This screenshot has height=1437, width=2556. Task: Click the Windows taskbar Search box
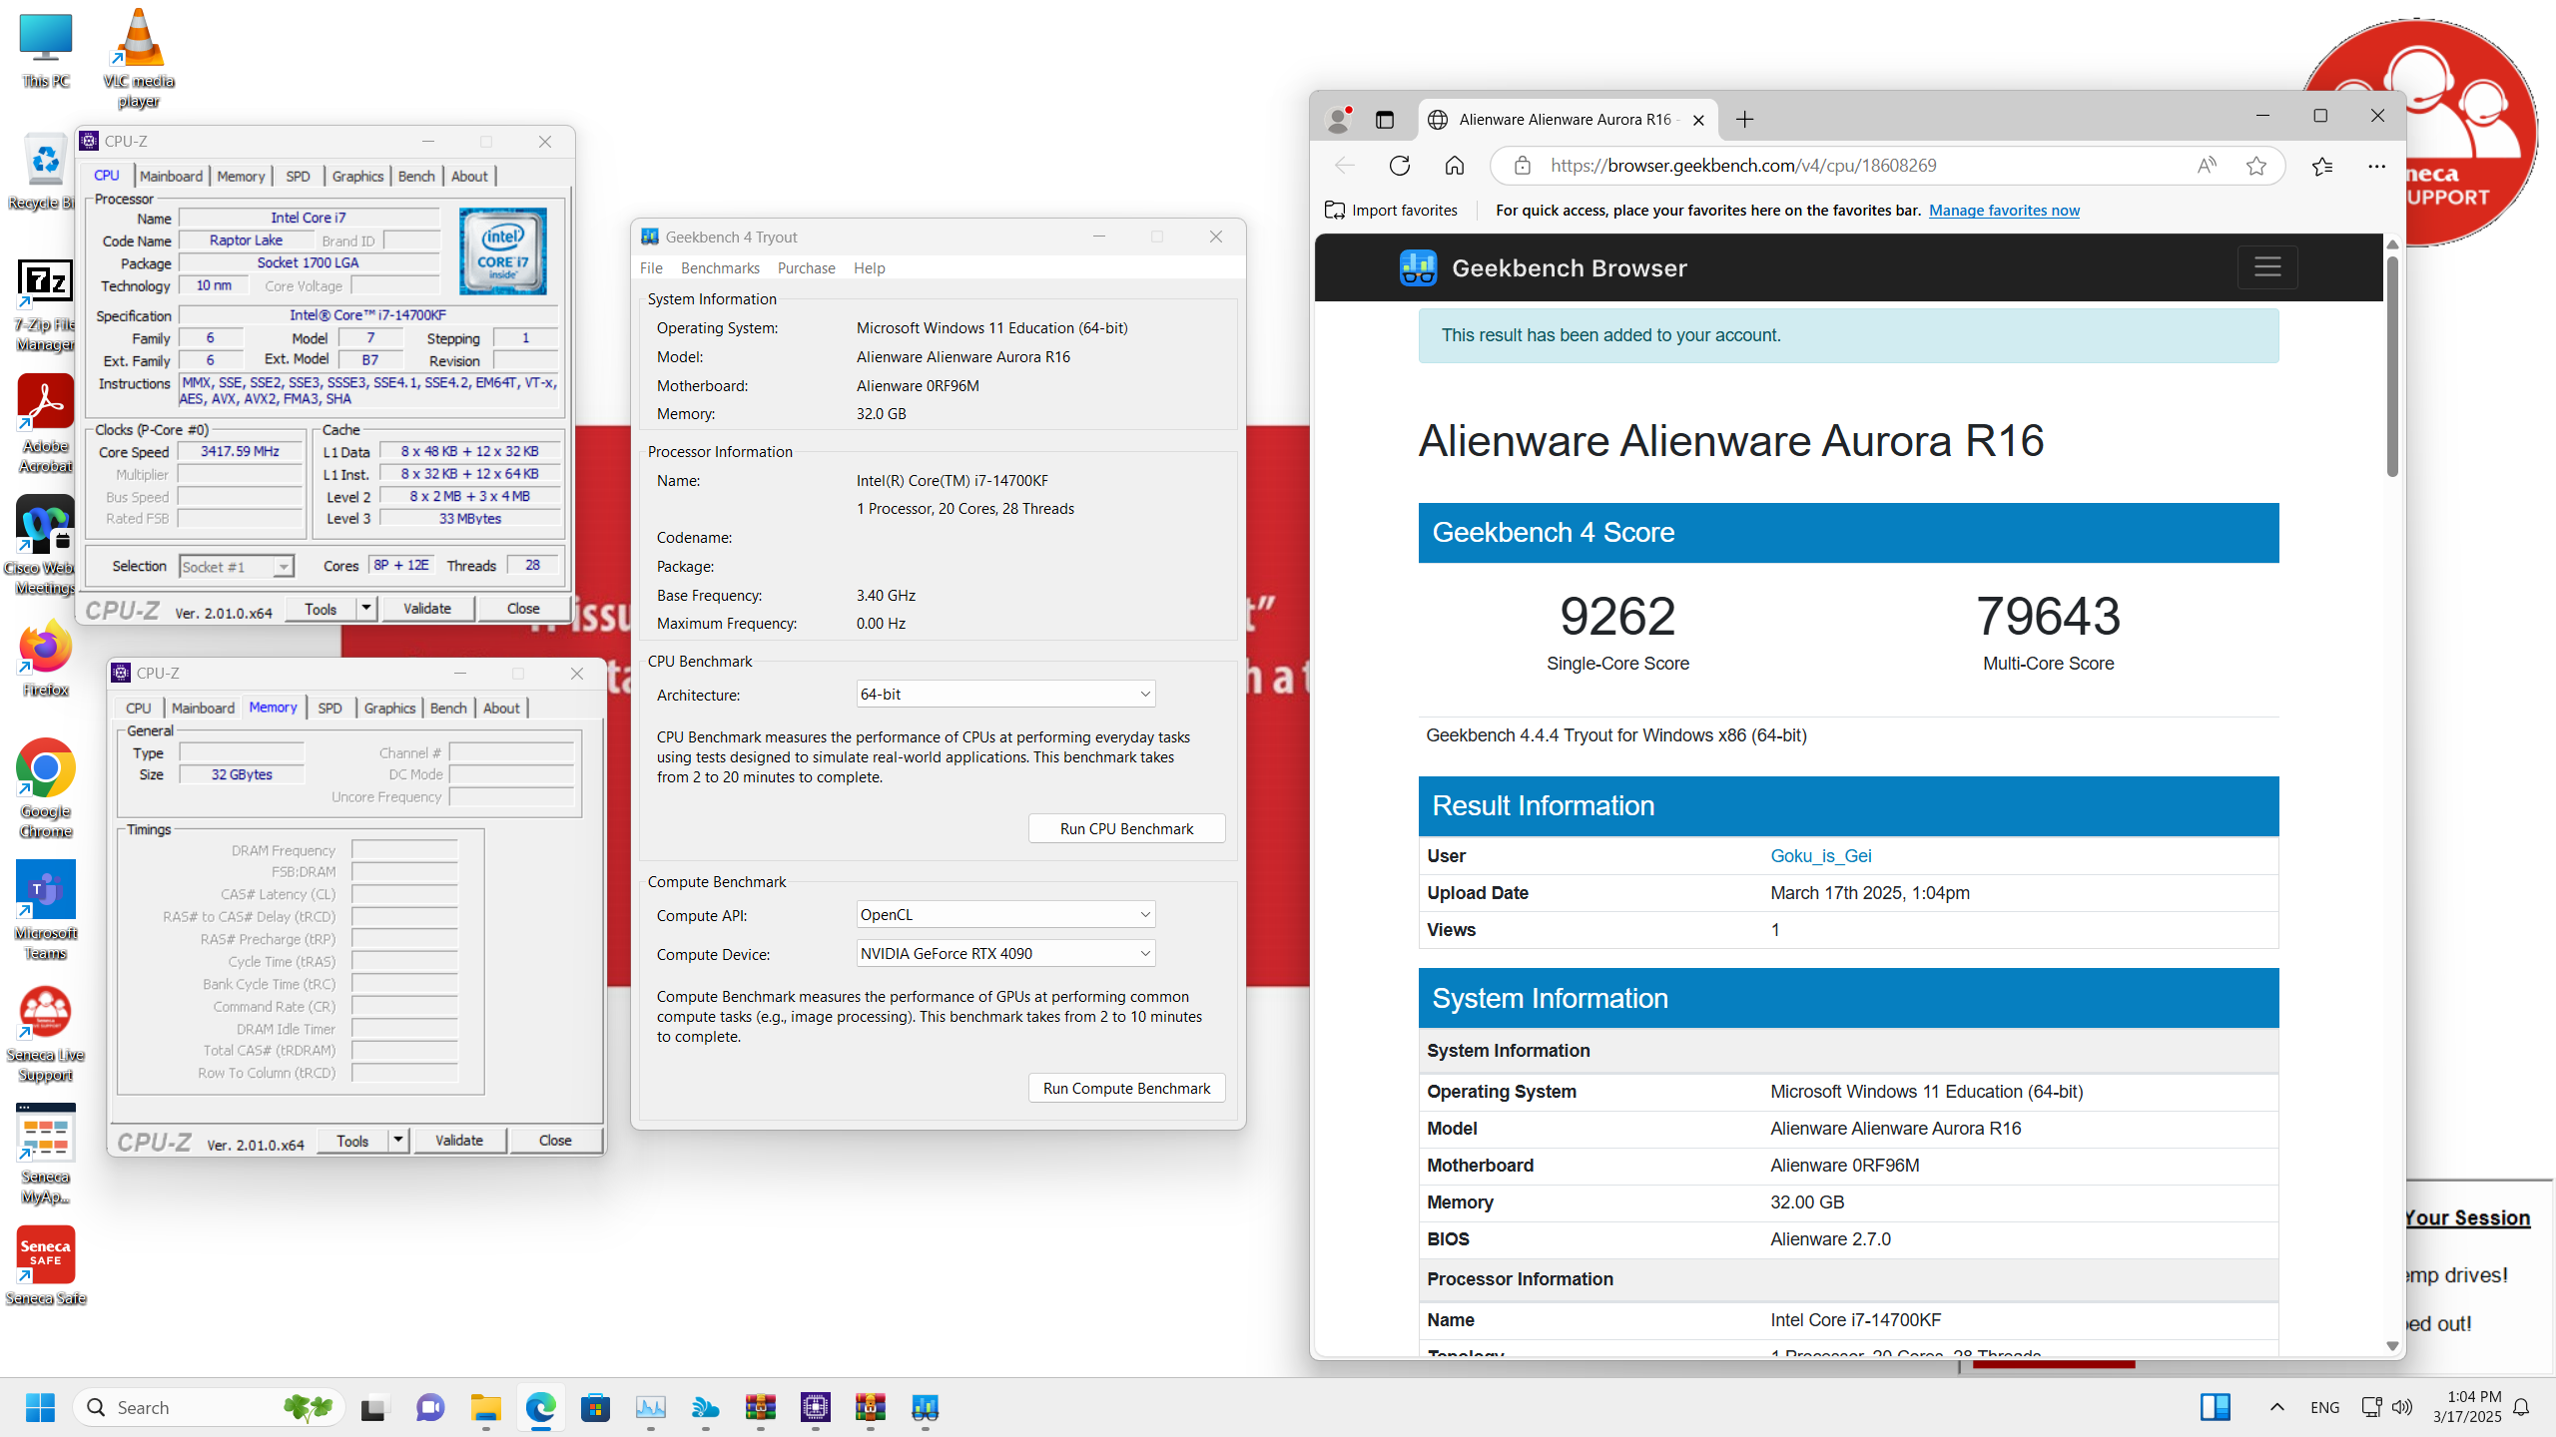click(x=209, y=1407)
